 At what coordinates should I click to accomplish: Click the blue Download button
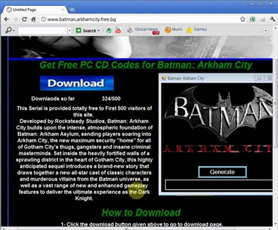[x=77, y=83]
